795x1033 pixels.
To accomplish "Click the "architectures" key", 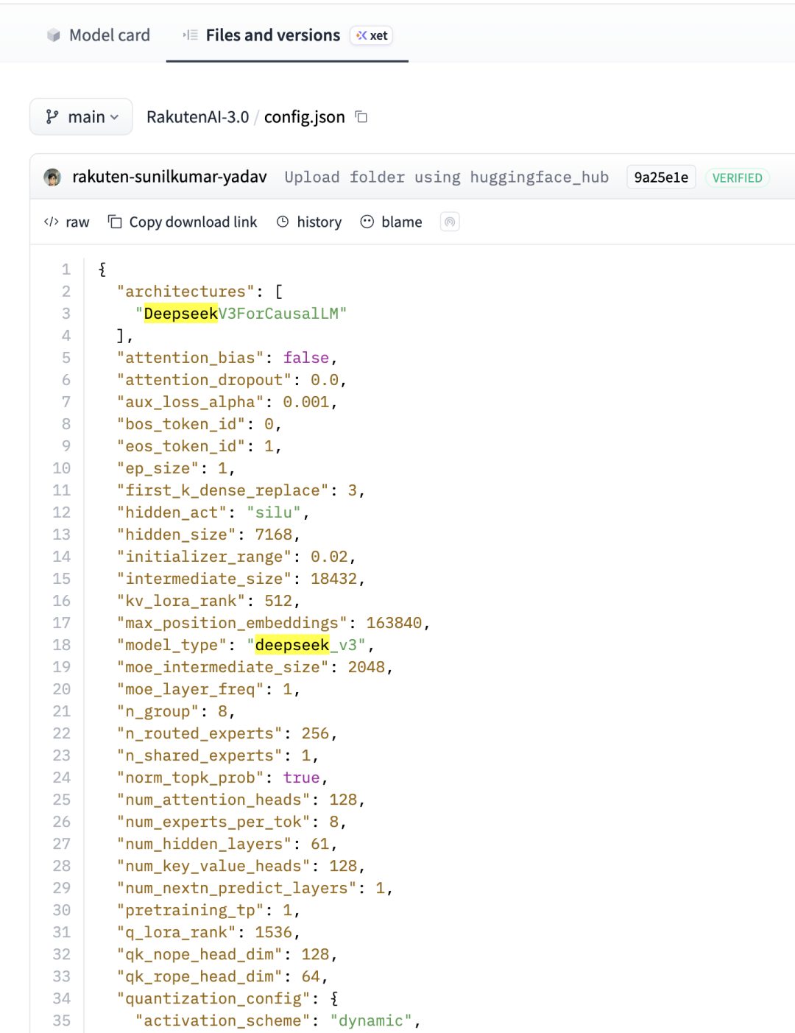I will 185,292.
